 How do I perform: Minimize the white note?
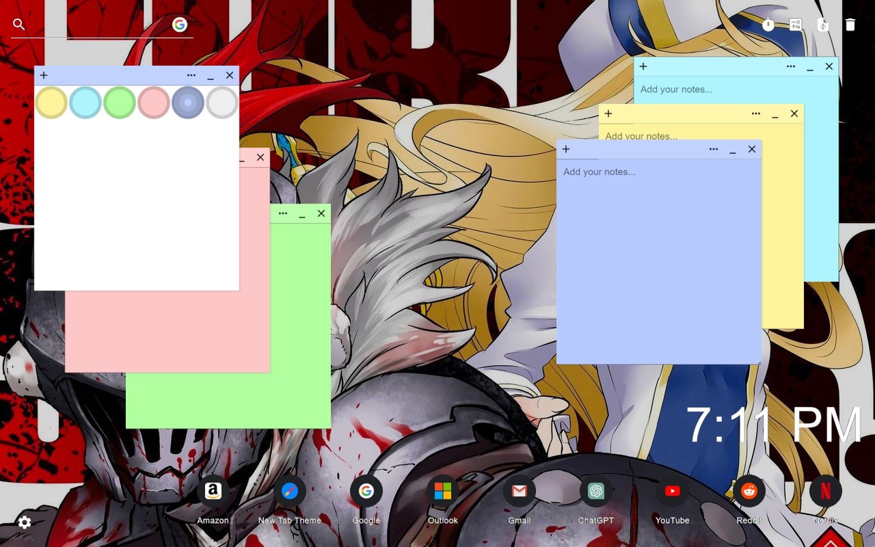pos(211,77)
